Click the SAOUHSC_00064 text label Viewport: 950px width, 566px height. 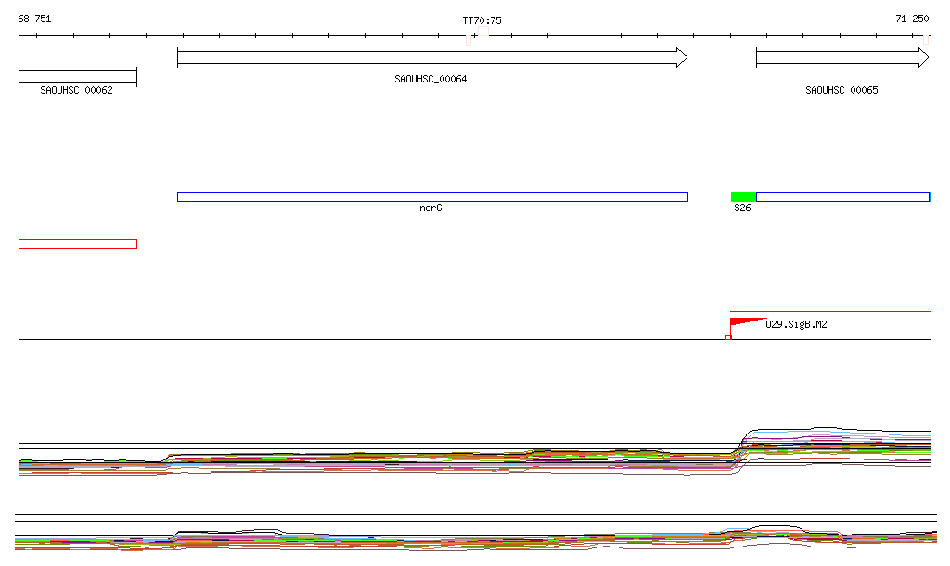[x=430, y=79]
